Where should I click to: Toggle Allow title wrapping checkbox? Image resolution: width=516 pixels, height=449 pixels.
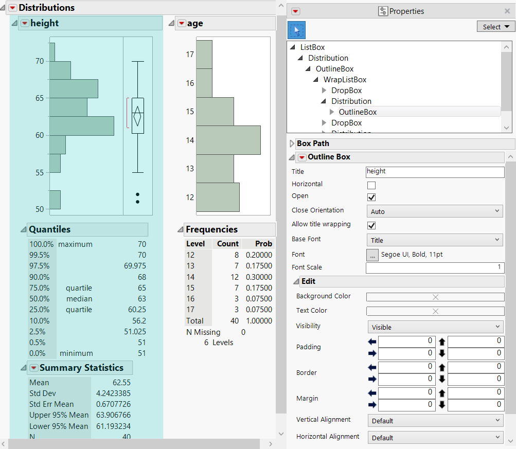pos(371,225)
